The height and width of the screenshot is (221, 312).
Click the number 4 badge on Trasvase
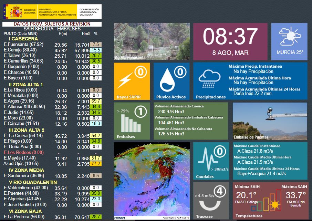pos(220,192)
